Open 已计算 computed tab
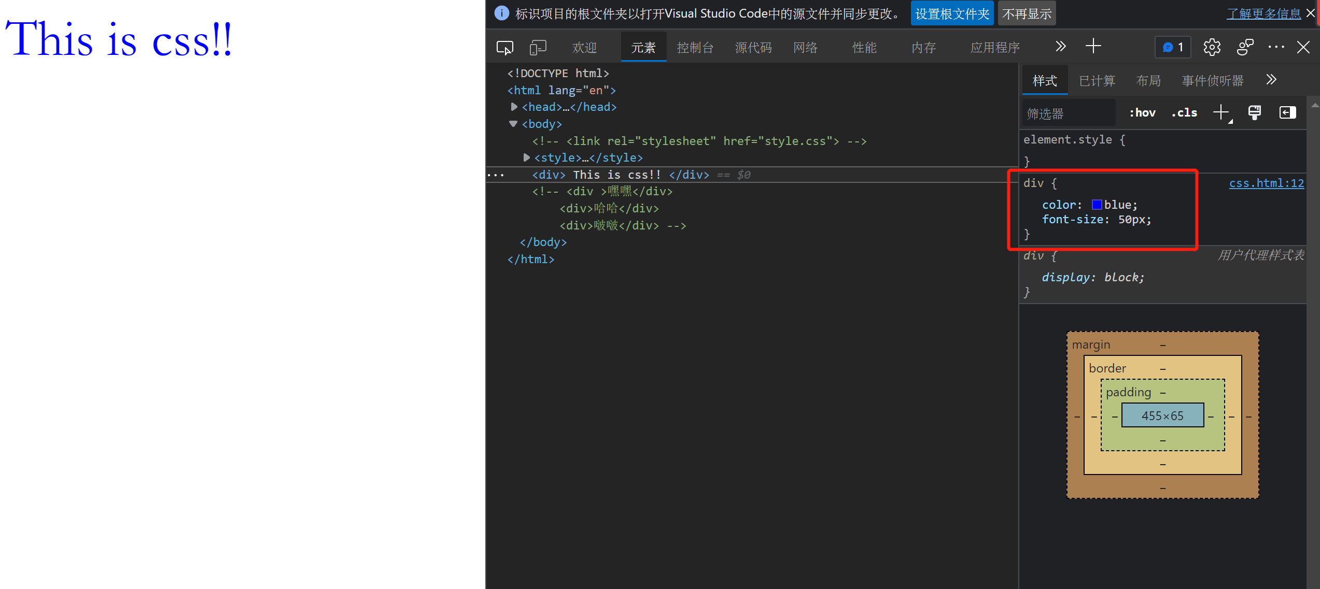Screen dimensions: 1320x589 tap(1097, 81)
